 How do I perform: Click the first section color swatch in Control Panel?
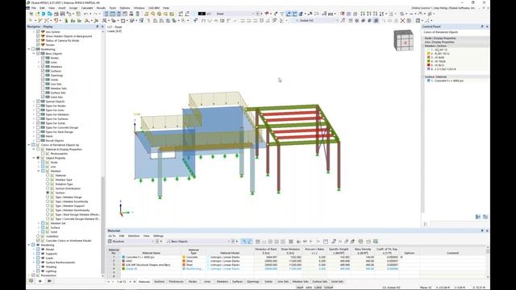tap(428, 50)
